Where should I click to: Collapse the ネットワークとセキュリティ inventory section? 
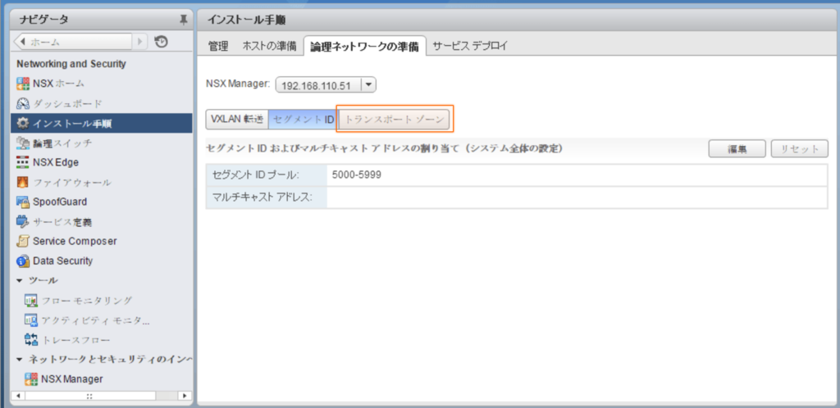pos(20,359)
